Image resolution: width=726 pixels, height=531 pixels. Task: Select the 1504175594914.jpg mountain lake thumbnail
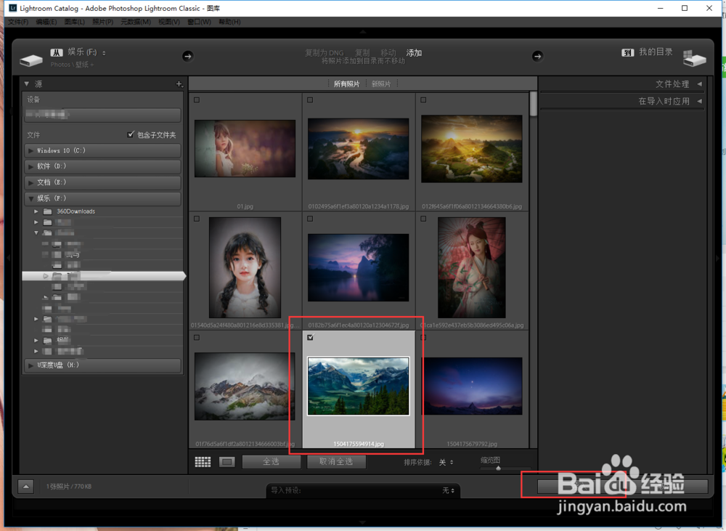(359, 386)
